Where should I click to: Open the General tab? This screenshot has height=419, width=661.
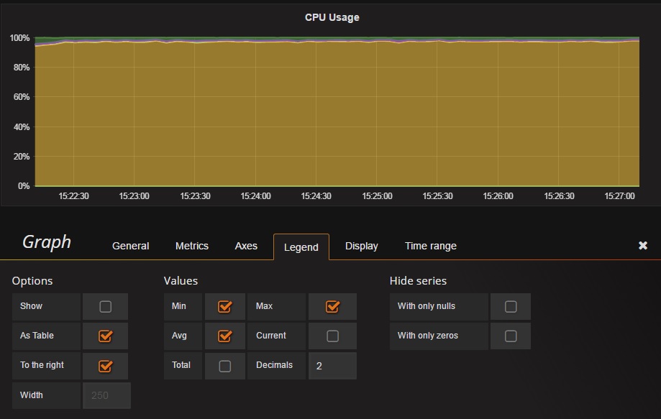point(130,246)
